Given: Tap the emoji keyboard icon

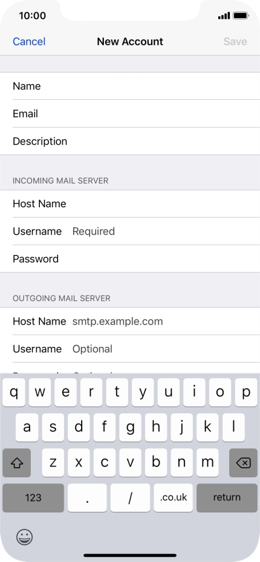Looking at the screenshot, I should point(24,537).
